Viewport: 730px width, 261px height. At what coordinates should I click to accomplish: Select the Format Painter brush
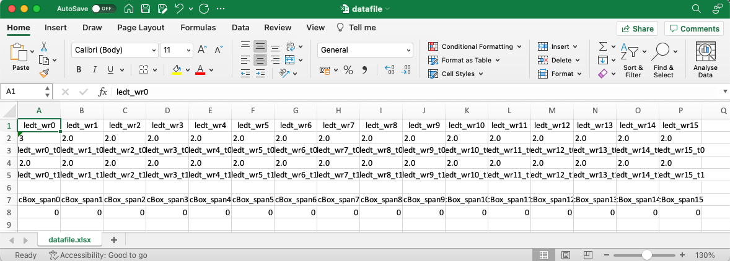coord(44,74)
